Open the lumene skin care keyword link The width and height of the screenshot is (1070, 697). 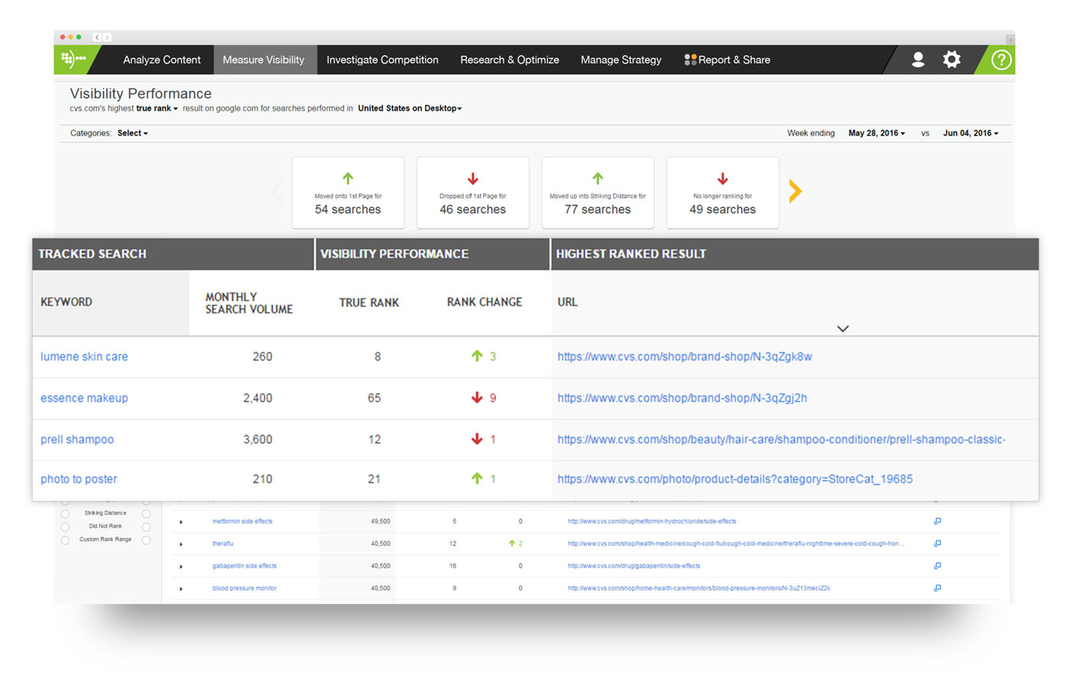click(84, 357)
